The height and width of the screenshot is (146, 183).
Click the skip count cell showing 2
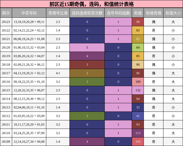pyautogui.click(x=87, y=73)
